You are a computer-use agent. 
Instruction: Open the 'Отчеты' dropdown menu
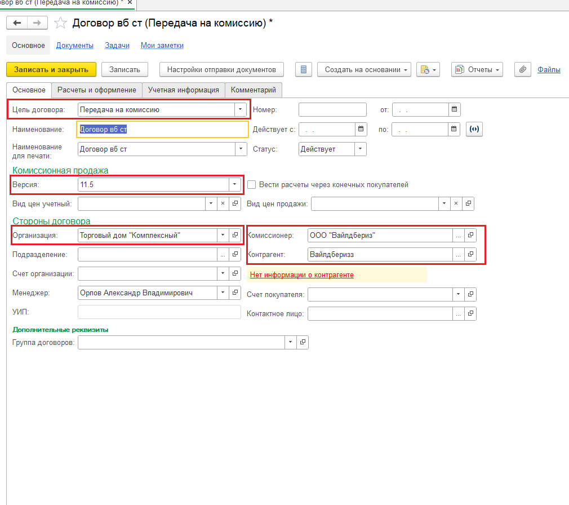point(477,69)
